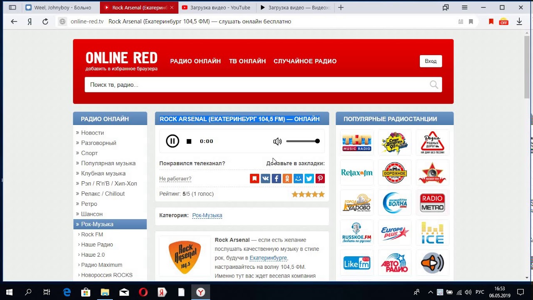The width and height of the screenshot is (533, 300).
Task: Click the search magnifier icon
Action: (434, 85)
